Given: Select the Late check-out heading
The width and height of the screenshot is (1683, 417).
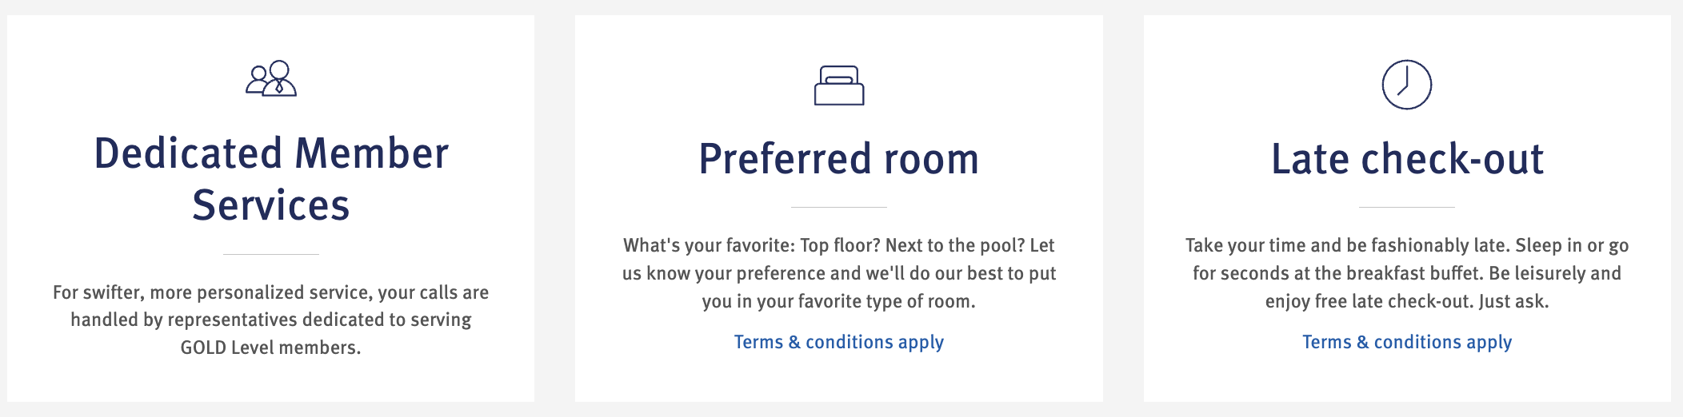Looking at the screenshot, I should pyautogui.click(x=1407, y=159).
